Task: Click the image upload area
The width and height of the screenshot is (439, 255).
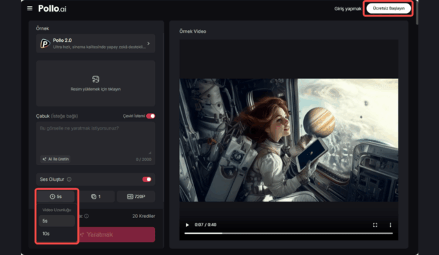Action: point(95,83)
